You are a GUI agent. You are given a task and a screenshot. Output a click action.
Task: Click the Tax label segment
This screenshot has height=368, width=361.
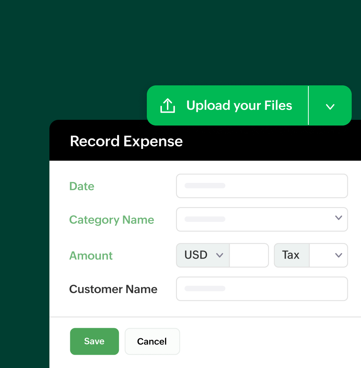click(291, 255)
